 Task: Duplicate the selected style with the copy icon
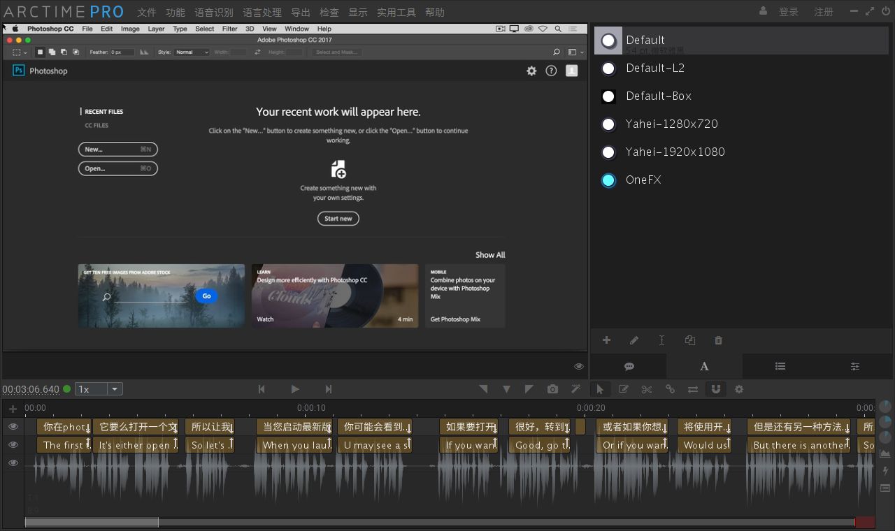pyautogui.click(x=690, y=340)
